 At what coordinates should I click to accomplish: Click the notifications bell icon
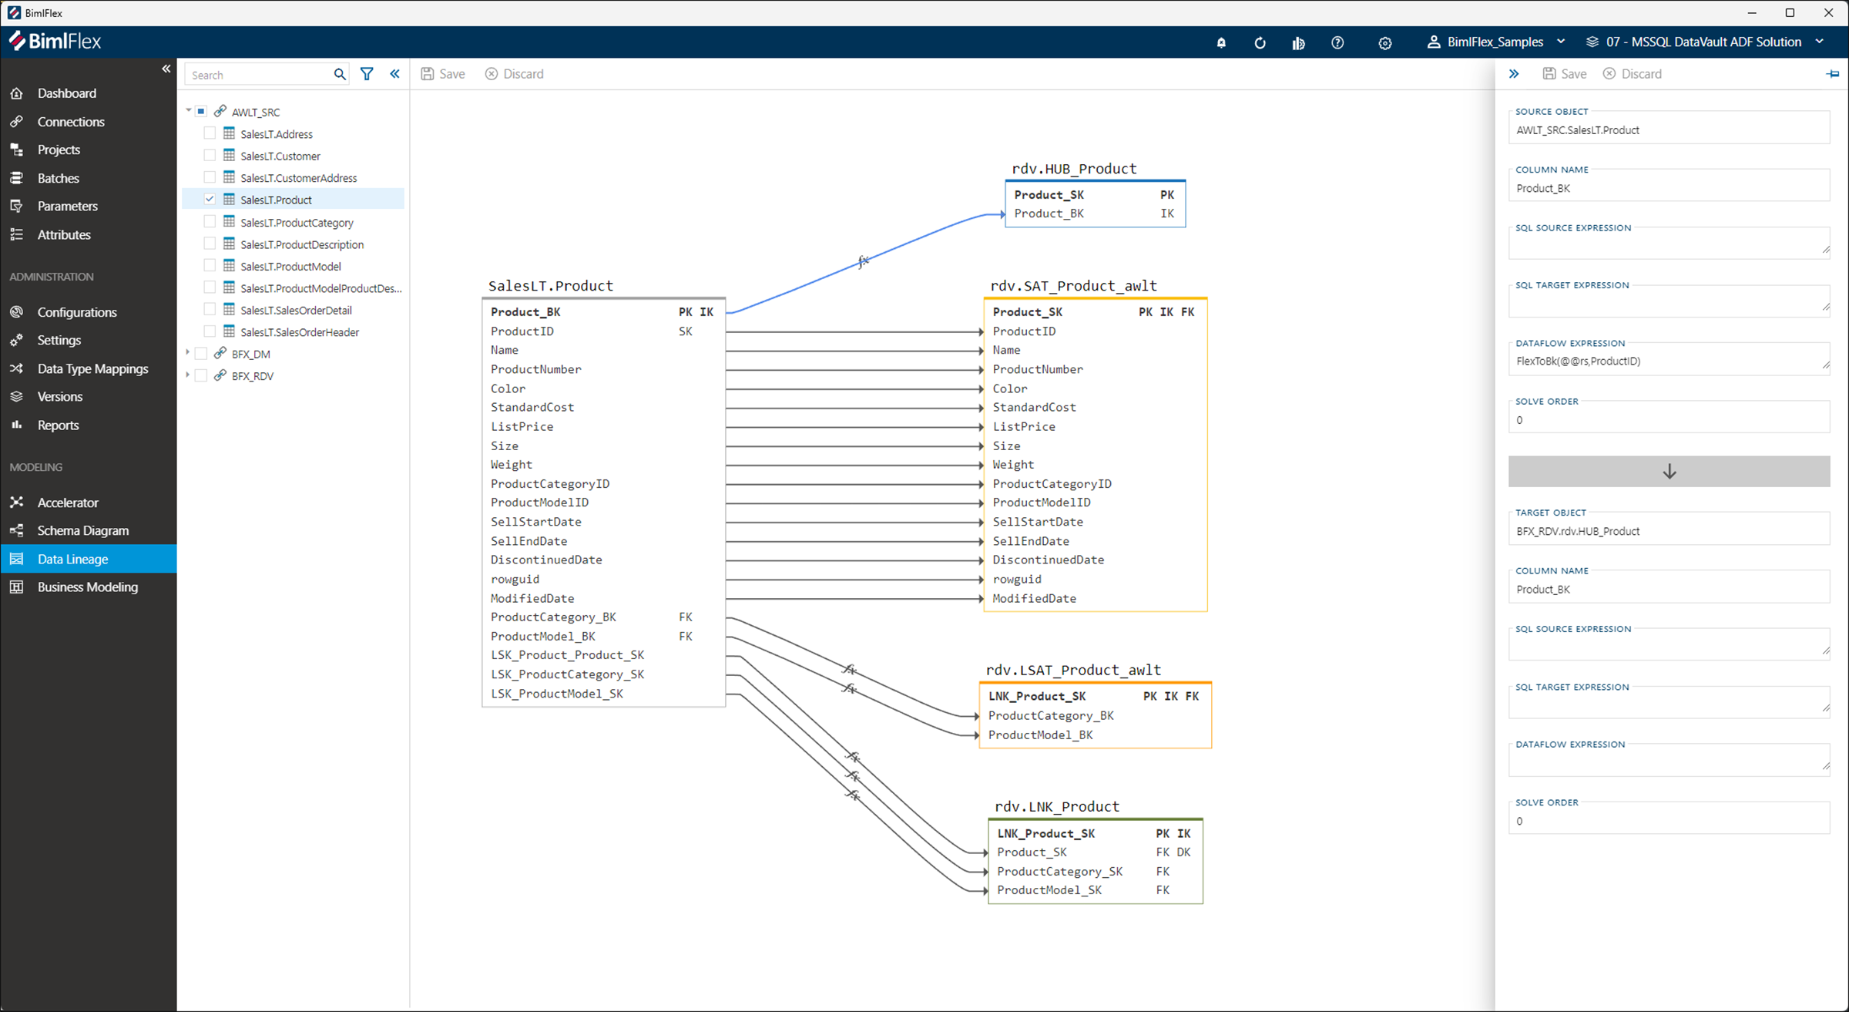[x=1221, y=42]
